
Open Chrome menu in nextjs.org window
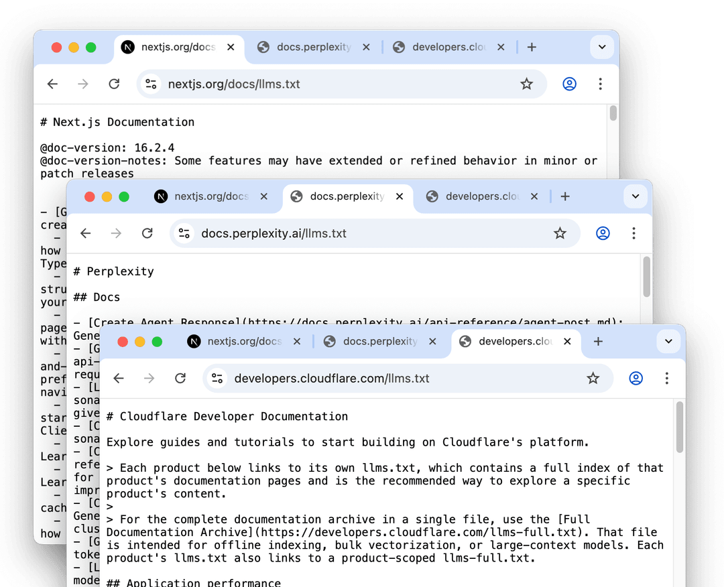point(600,84)
